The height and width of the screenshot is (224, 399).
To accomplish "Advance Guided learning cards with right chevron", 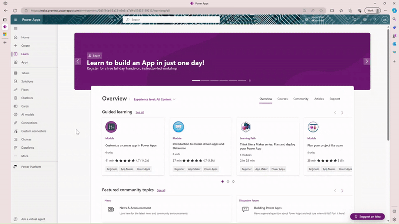I will click(x=342, y=112).
